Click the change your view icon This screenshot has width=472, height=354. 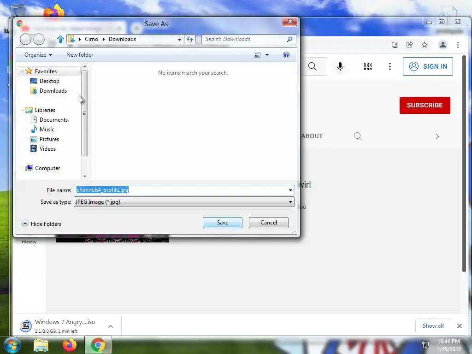click(257, 55)
